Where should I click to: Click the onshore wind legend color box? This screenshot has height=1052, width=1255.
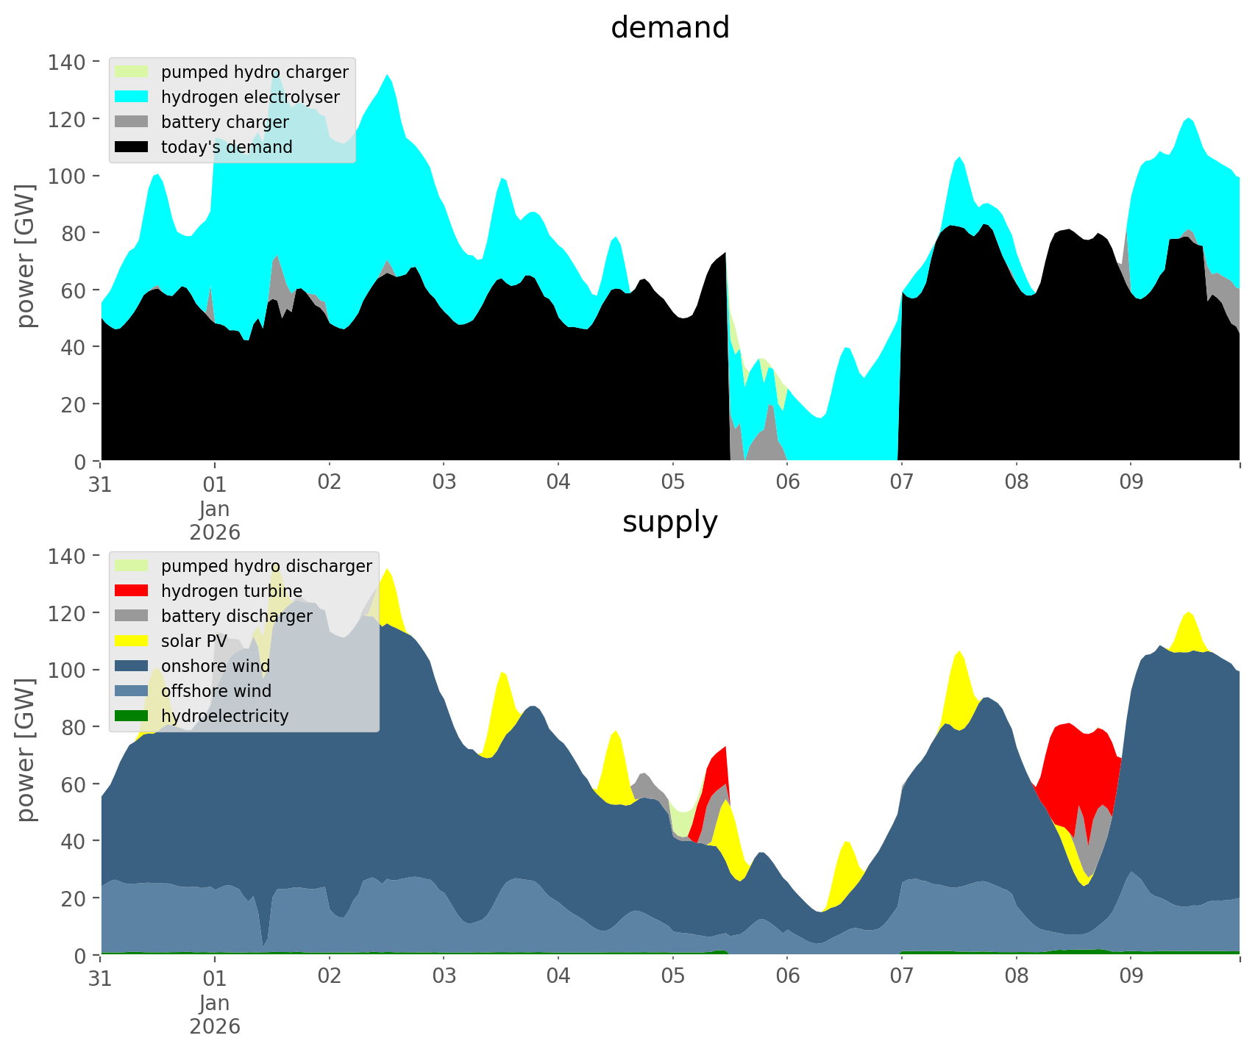132,666
